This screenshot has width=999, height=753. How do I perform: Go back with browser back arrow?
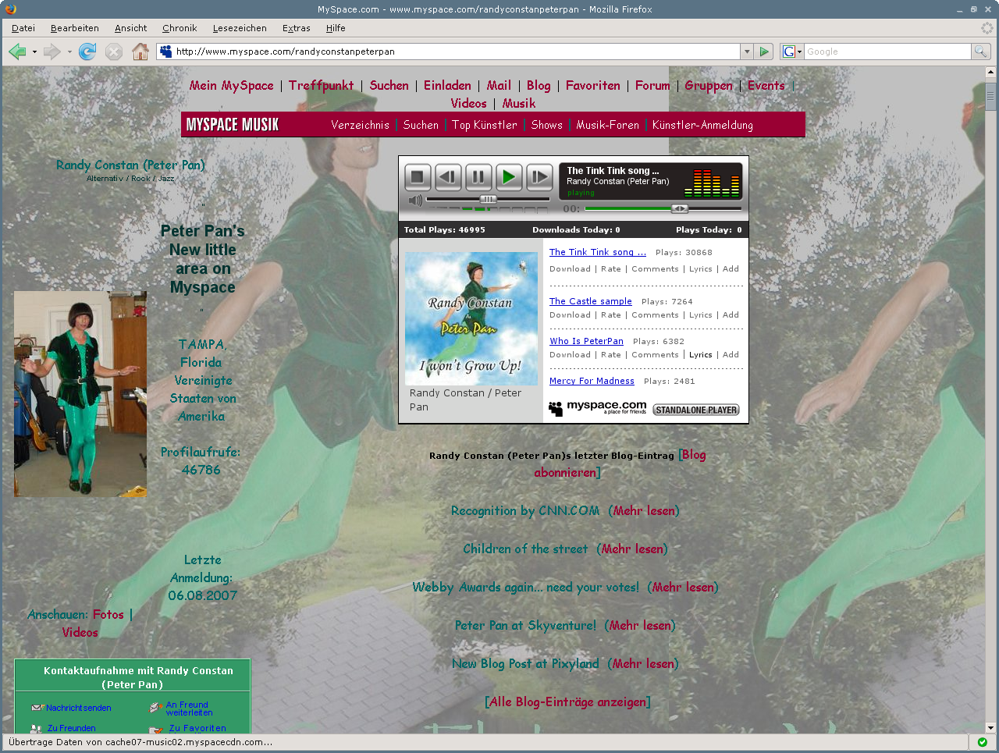(x=17, y=52)
